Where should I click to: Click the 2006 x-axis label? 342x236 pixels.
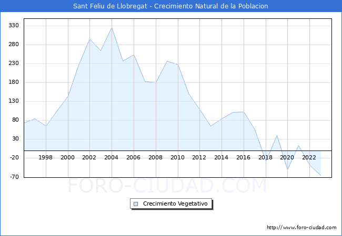[x=133, y=157]
